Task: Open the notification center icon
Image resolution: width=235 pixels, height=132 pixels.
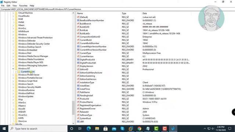Action: (229, 129)
